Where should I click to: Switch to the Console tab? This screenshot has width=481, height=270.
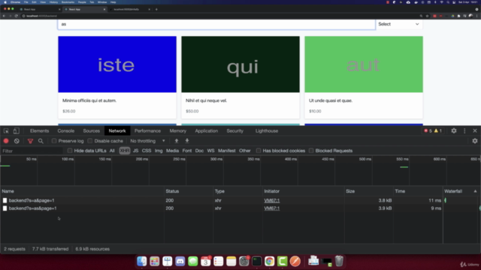(66, 130)
